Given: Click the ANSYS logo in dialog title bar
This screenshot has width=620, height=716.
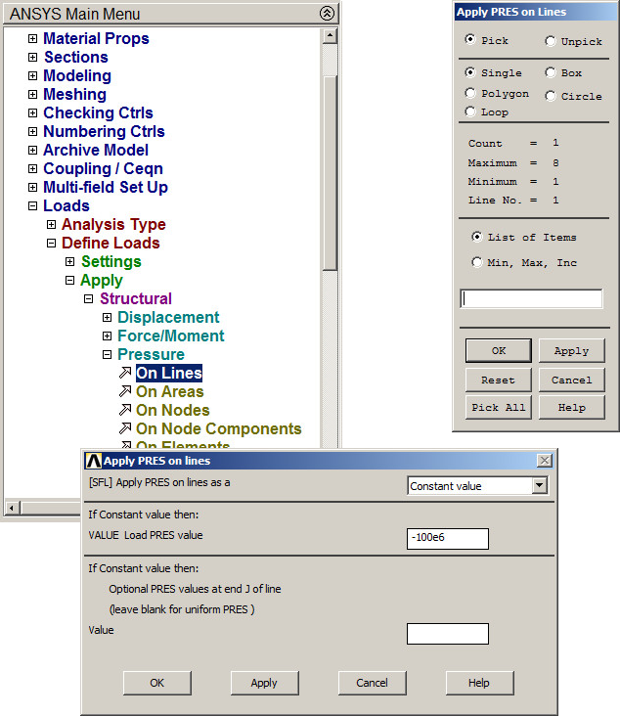Looking at the screenshot, I should [x=93, y=461].
